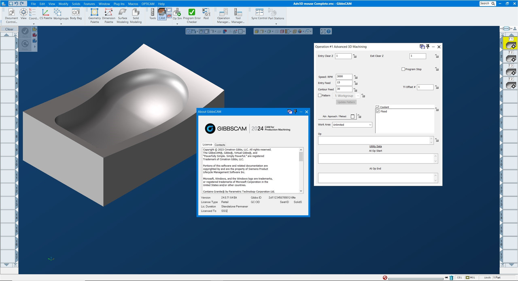
Task: Open the View palette icon
Action: click(x=23, y=14)
